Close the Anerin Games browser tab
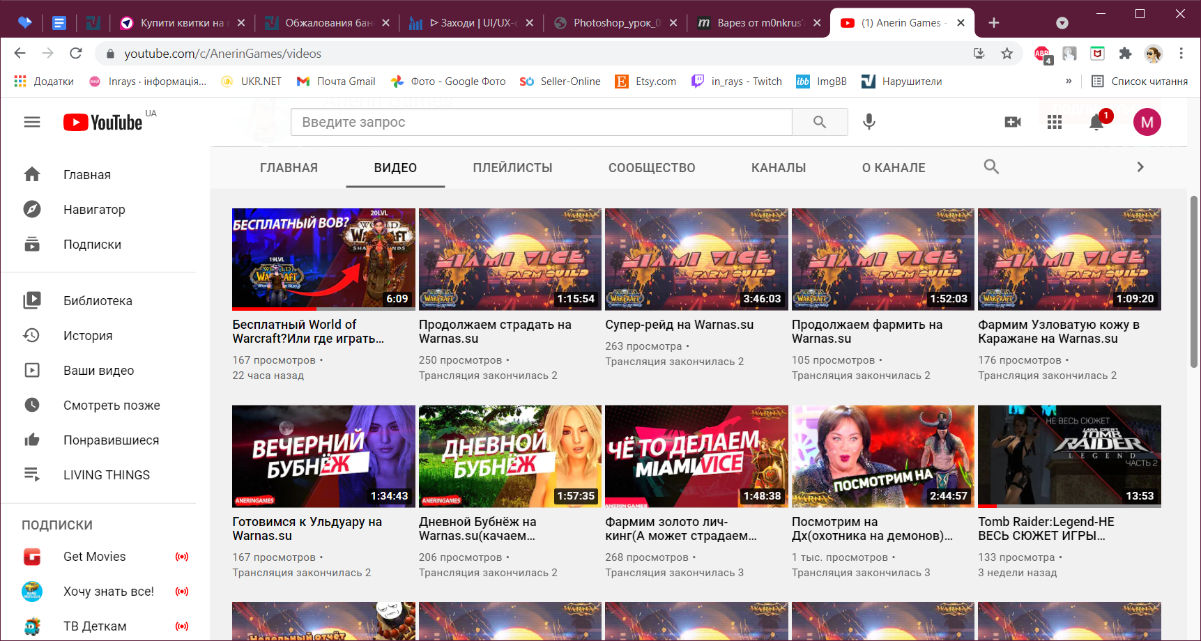 pyautogui.click(x=961, y=23)
